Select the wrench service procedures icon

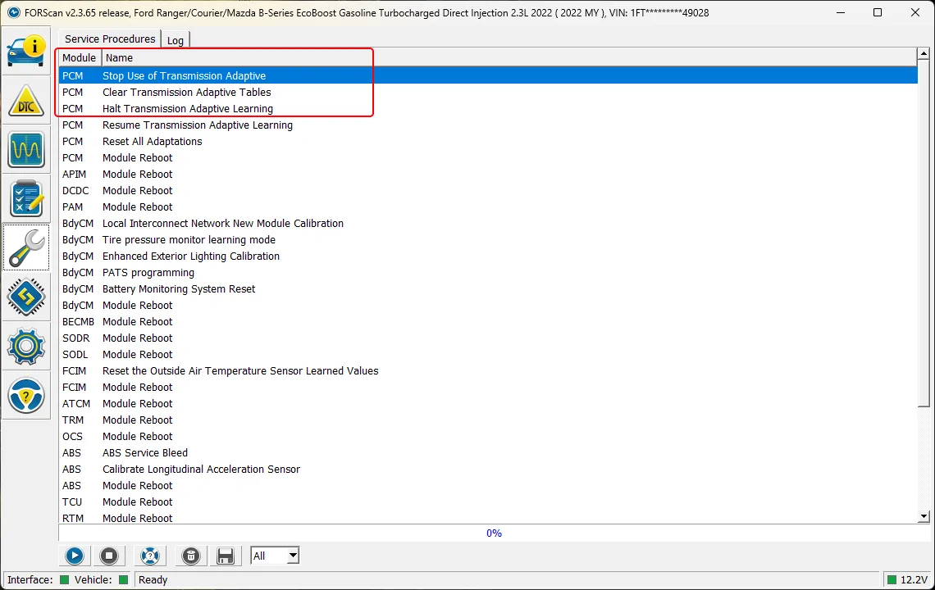click(26, 247)
